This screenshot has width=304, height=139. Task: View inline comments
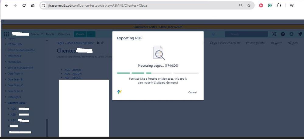(x=225, y=43)
